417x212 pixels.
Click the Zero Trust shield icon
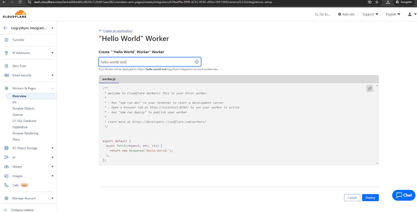7,66
